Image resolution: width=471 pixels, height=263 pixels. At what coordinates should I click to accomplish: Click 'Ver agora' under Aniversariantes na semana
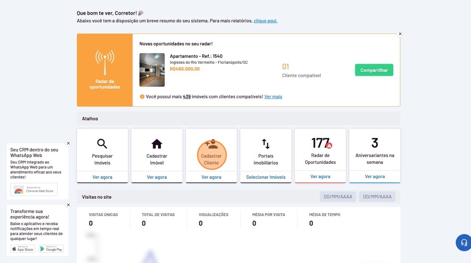375,177
